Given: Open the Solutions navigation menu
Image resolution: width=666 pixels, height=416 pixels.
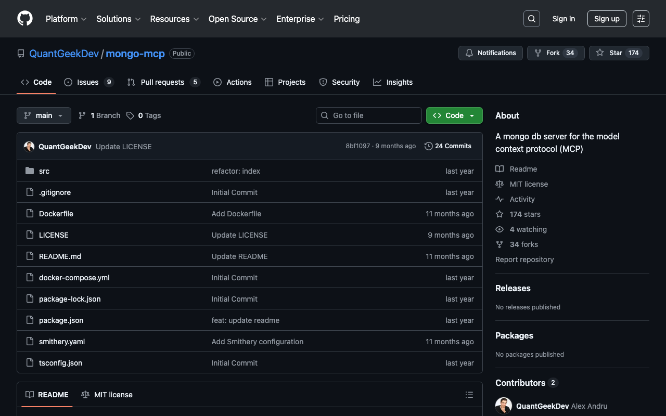Looking at the screenshot, I should pos(118,19).
